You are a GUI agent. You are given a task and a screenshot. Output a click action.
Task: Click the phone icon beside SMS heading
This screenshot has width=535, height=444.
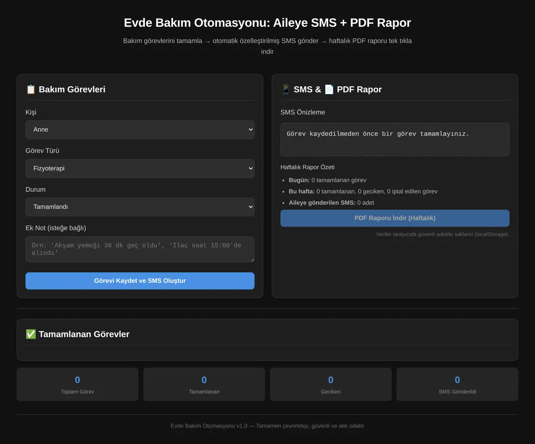286,90
